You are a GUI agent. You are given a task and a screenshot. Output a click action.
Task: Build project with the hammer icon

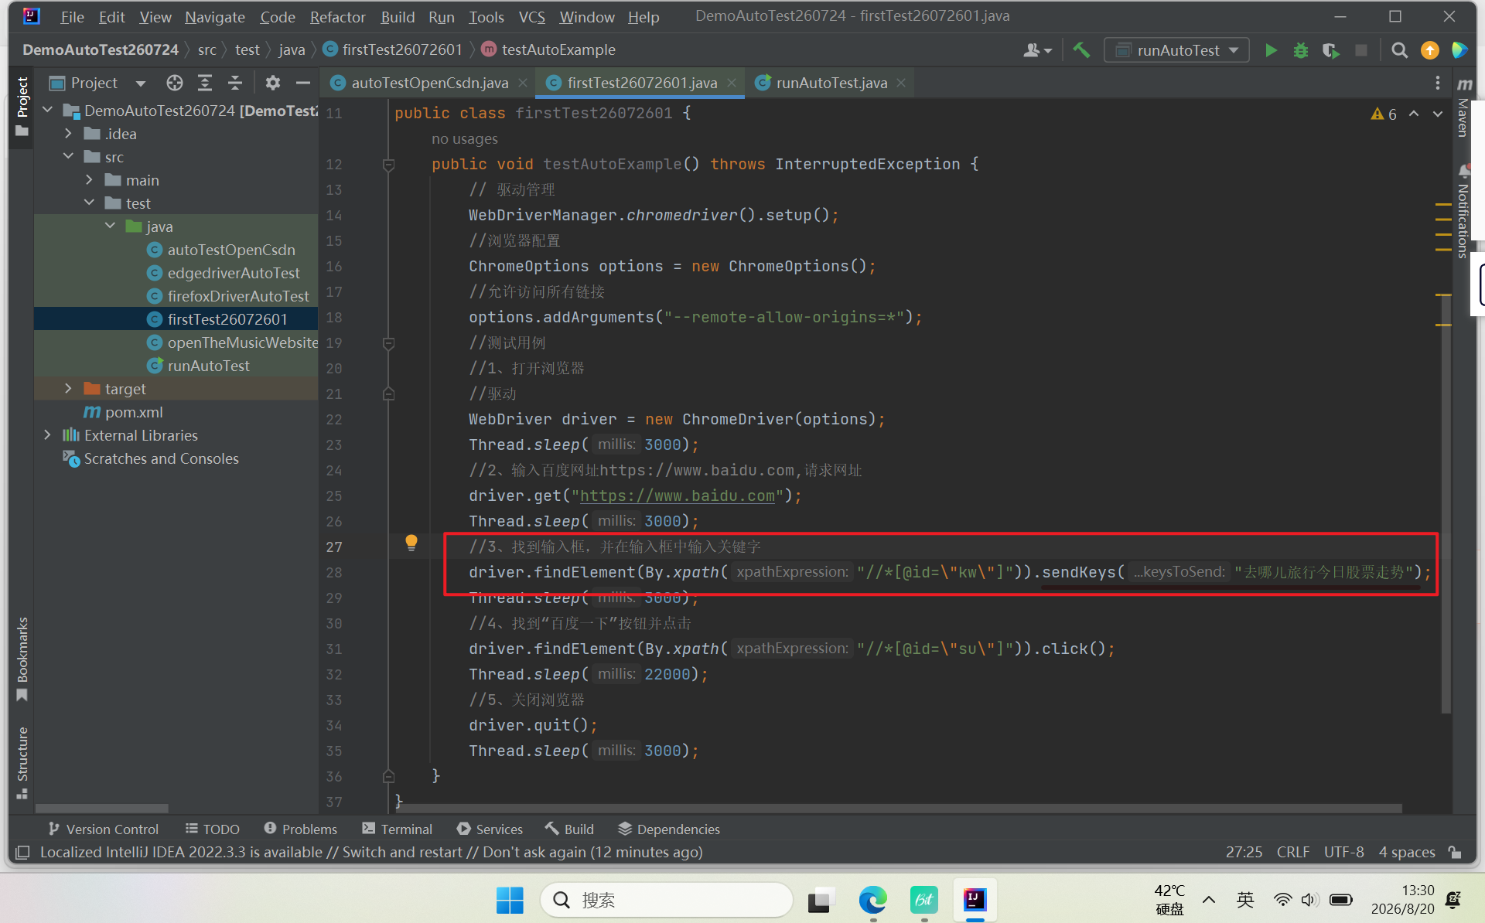point(1081,50)
